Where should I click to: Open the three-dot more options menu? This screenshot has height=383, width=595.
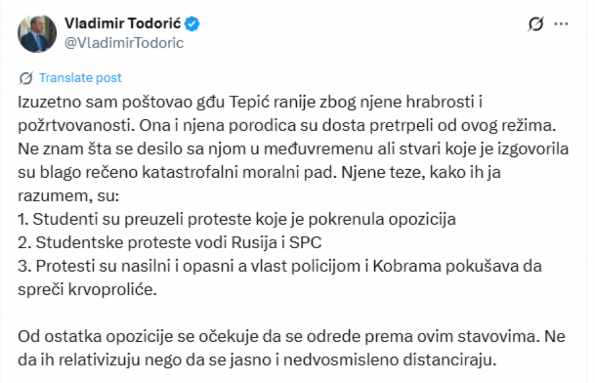click(x=561, y=24)
